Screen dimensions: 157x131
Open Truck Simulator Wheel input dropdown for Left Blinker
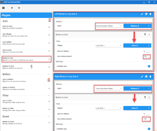point(109,26)
